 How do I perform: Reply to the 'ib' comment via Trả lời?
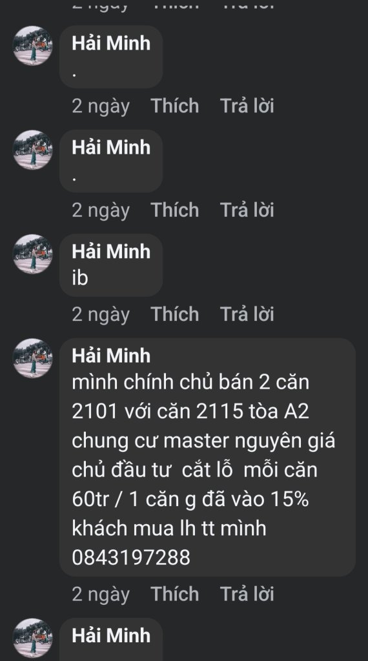(x=247, y=314)
